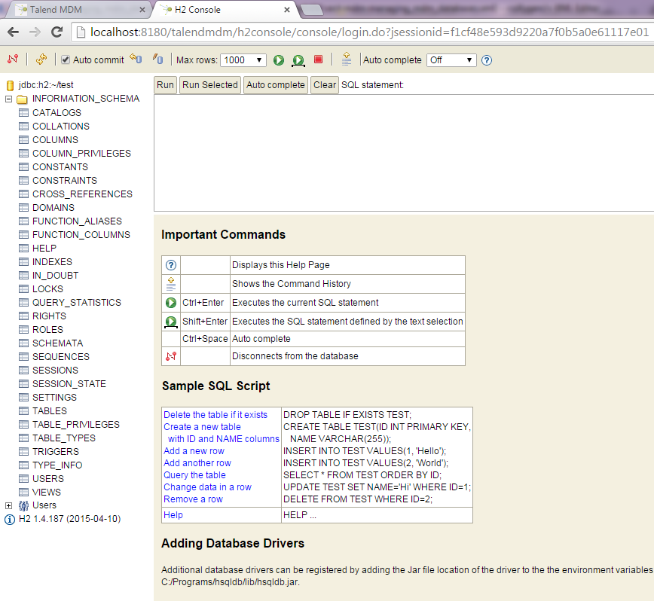Click the Run Selected toolbar icon
The height and width of the screenshot is (601, 654).
tap(298, 60)
